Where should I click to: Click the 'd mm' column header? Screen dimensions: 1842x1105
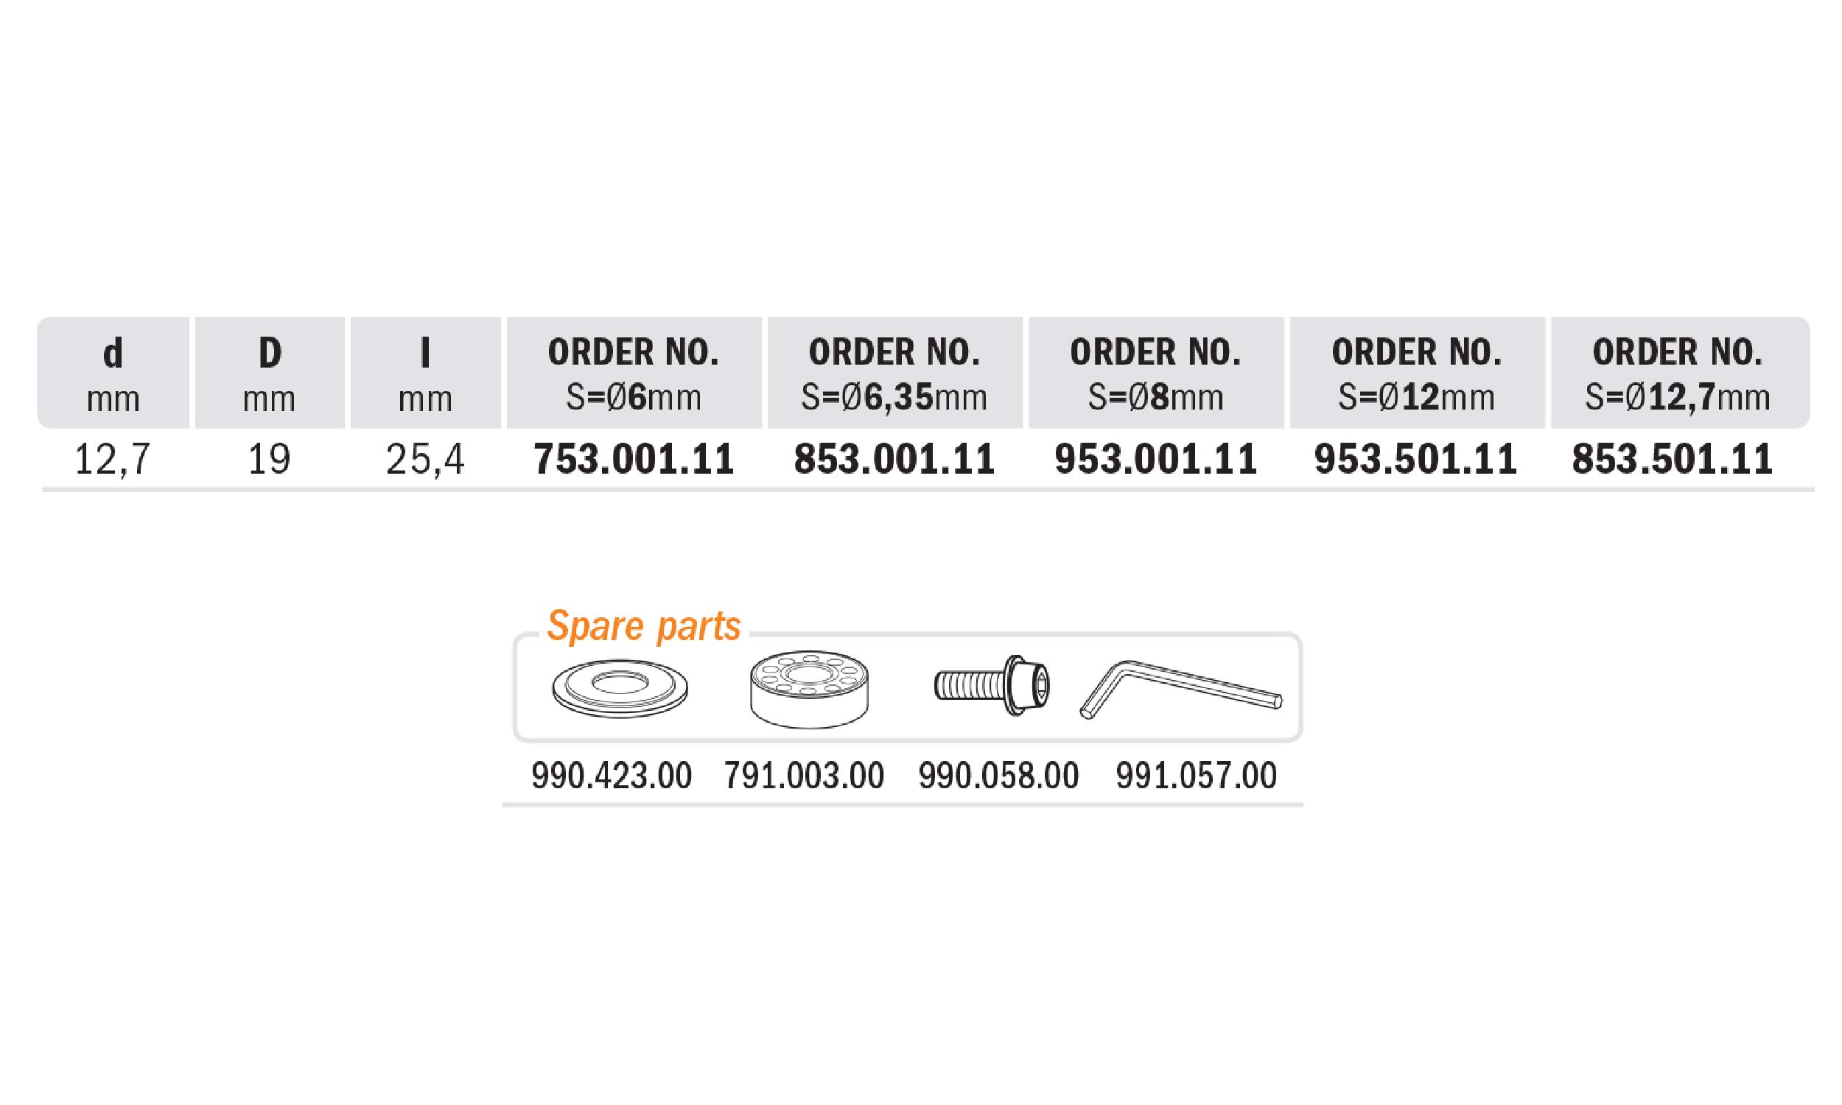pyautogui.click(x=113, y=373)
